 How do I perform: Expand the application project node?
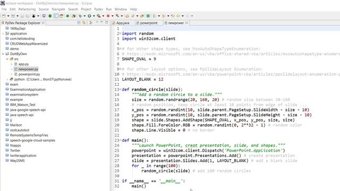pyautogui.click(x=3, y=33)
